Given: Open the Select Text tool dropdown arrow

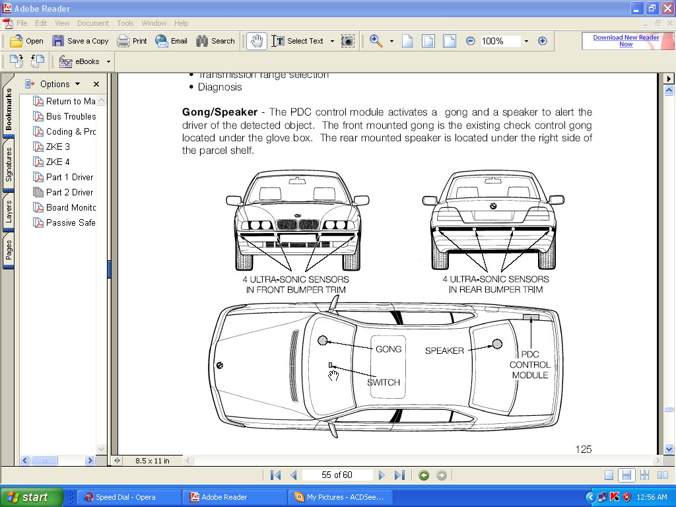Looking at the screenshot, I should (x=332, y=42).
